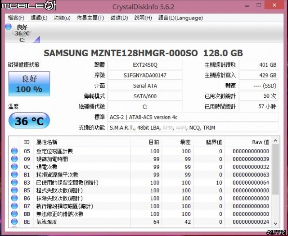Click the serial number field S1FGNYADA00147
Image resolution: width=288 pixels, height=236 pixels.
click(x=145, y=75)
